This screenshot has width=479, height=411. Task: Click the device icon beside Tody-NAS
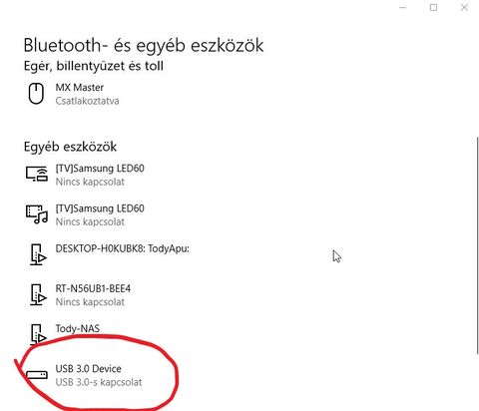pyautogui.click(x=38, y=334)
